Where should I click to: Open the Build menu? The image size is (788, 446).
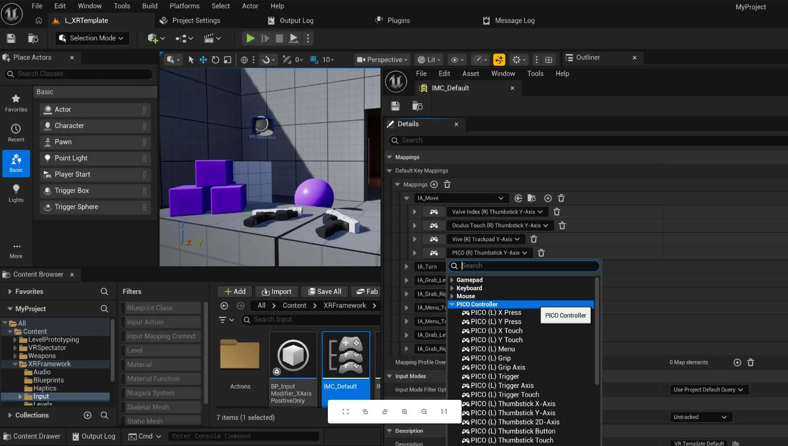150,6
